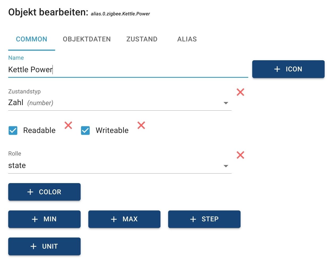
Task: Click plus icon on COLOR button
Action: pos(31,192)
